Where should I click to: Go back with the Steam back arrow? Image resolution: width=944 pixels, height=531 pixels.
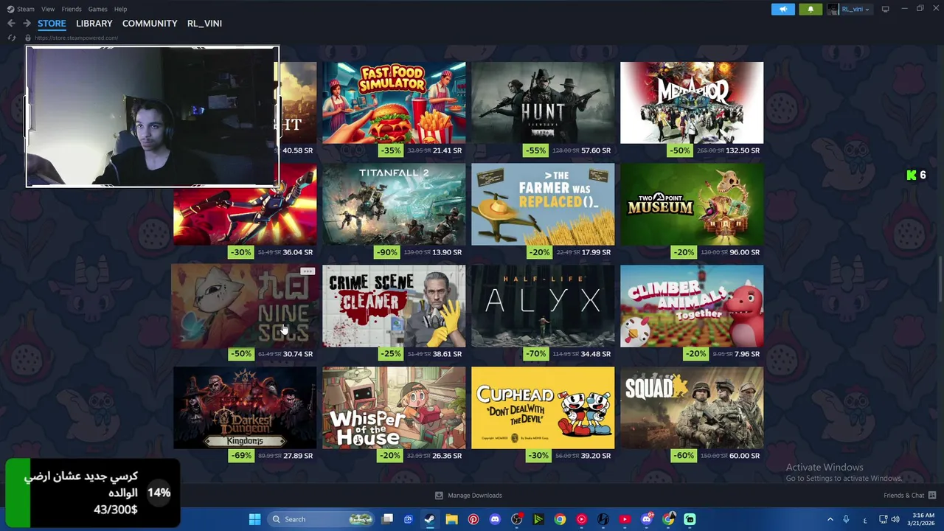11,24
